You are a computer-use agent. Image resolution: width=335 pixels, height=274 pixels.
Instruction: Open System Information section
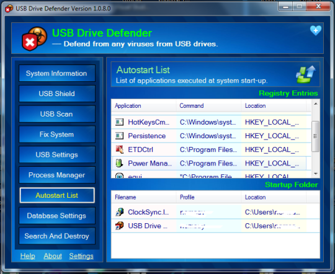(x=57, y=73)
